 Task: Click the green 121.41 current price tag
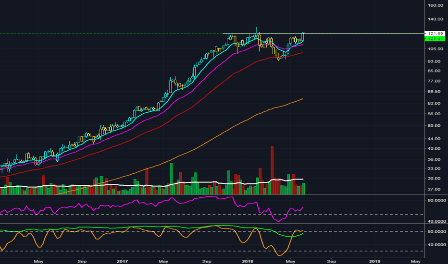pyautogui.click(x=435, y=38)
